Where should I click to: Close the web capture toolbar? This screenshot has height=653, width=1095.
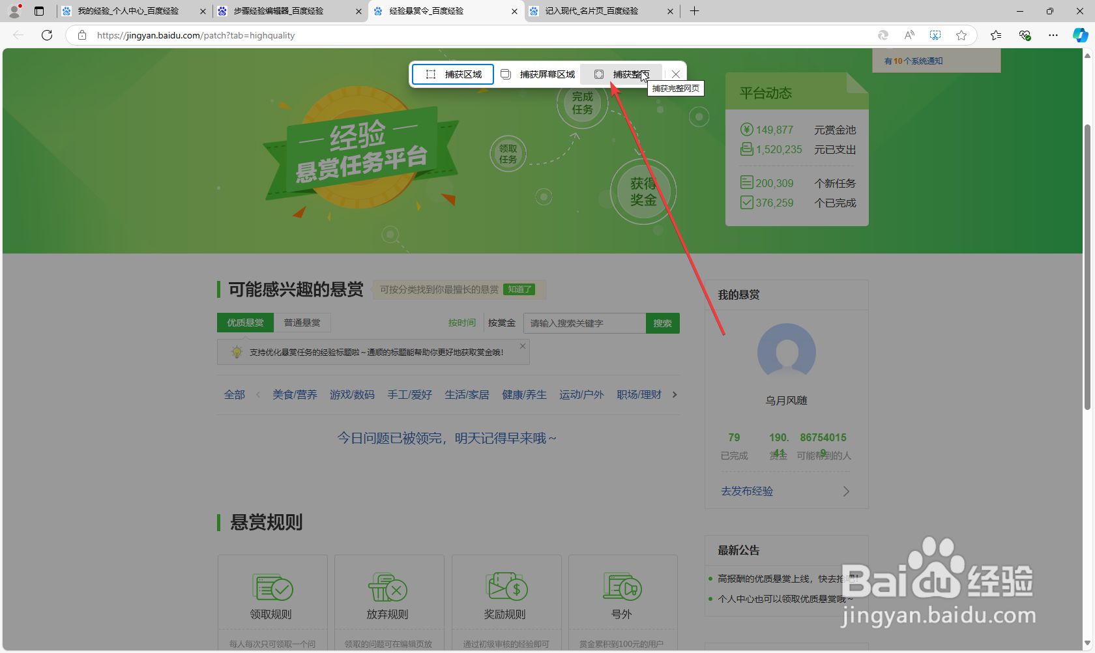pos(676,74)
